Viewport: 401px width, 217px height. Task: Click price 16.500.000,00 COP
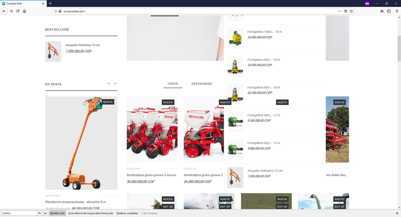(260, 37)
